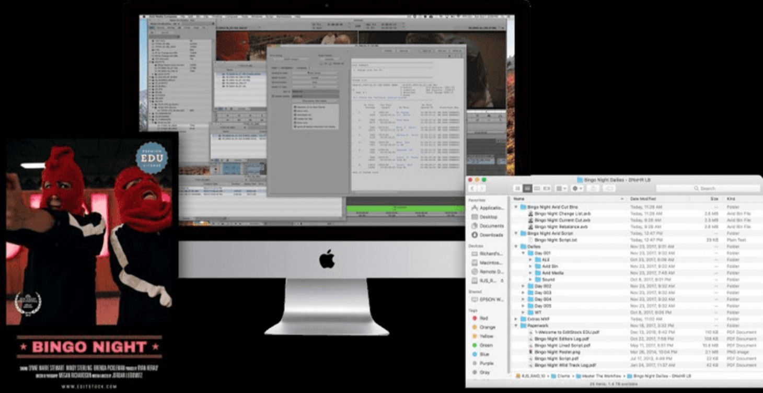Click Clients in the Finder path bar
Viewport: 763px width, 393px height.
561,376
